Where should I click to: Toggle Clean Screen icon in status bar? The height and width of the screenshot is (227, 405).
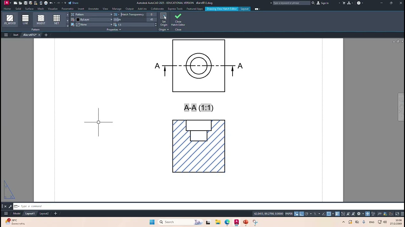pyautogui.click(x=397, y=214)
